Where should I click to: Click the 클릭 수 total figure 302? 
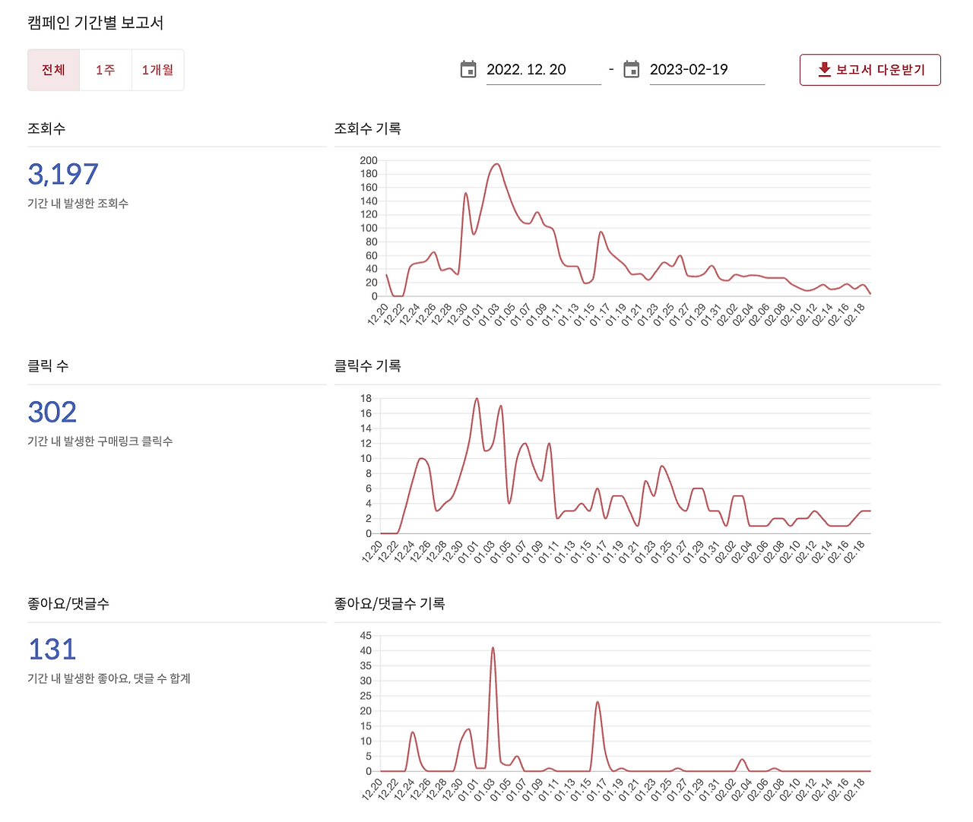[x=51, y=411]
